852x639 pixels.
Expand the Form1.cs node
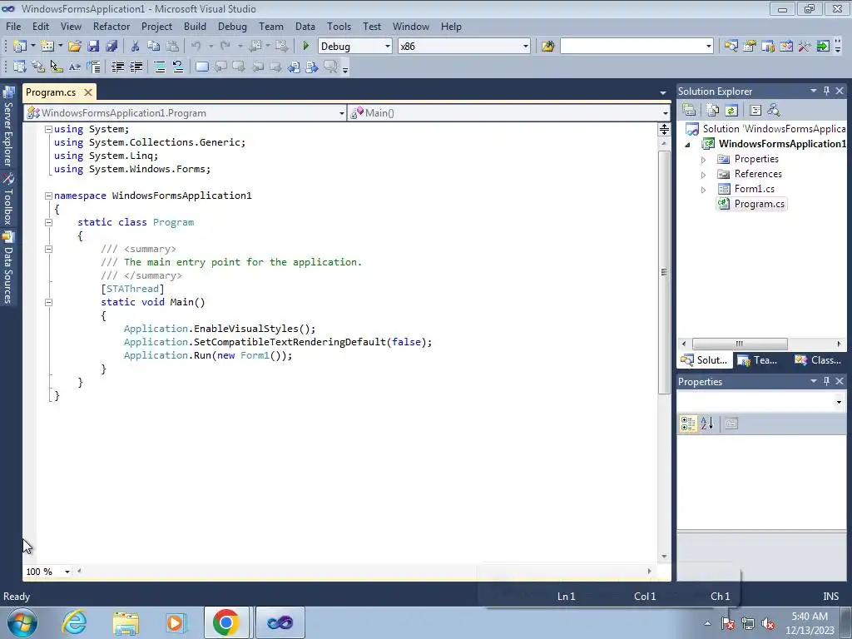(x=703, y=190)
